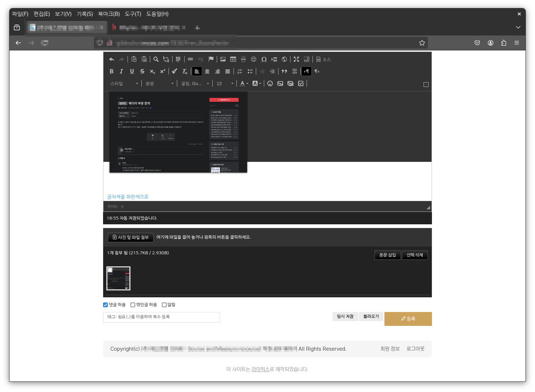
Task: Open the smiley icon in the top toolbar row
Action: pyautogui.click(x=254, y=59)
